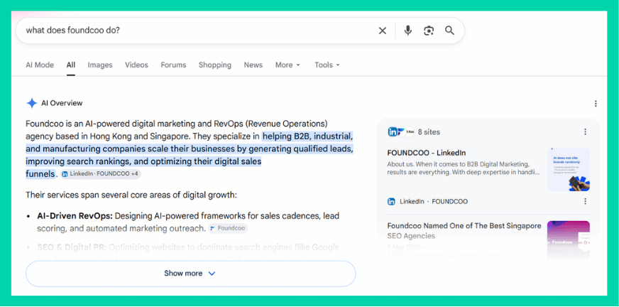Click the magnifying glass search icon
The image size is (619, 307).
(x=449, y=31)
